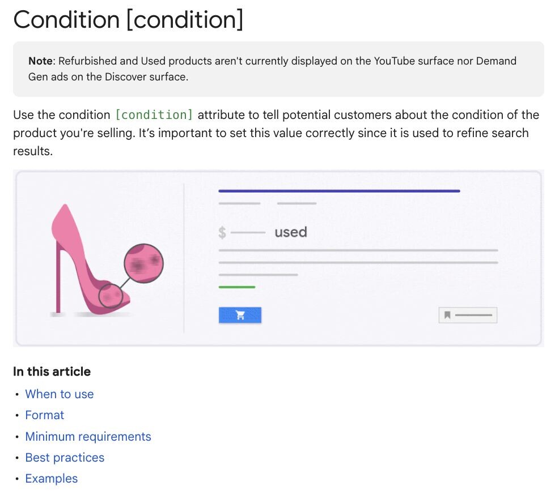
Task: Open the Best practices link
Action: pos(65,458)
